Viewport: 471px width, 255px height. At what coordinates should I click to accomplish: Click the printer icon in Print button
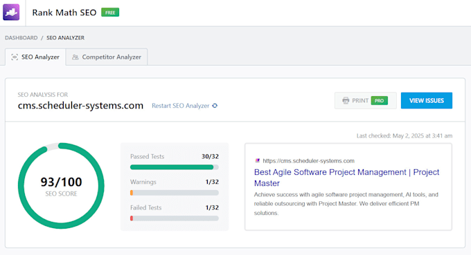pos(346,100)
